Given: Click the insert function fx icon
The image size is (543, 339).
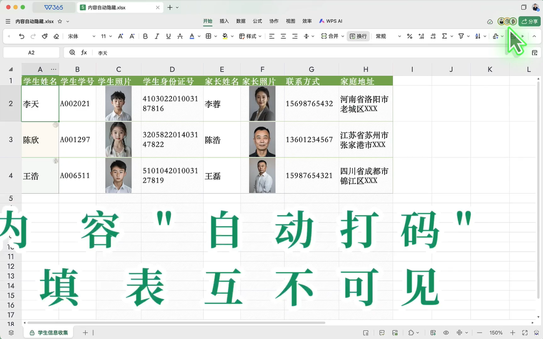Looking at the screenshot, I should point(84,53).
